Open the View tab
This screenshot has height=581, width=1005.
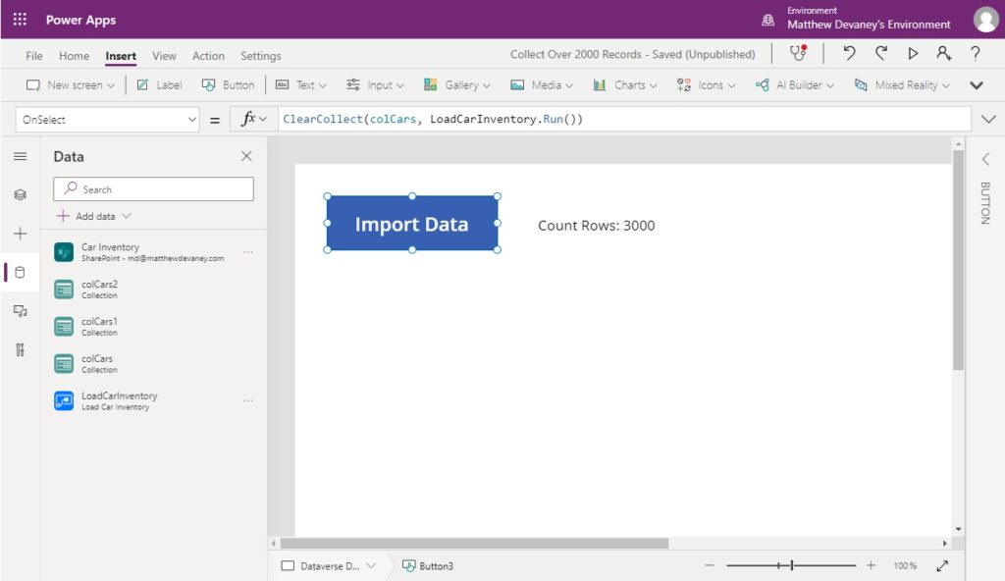coord(164,56)
